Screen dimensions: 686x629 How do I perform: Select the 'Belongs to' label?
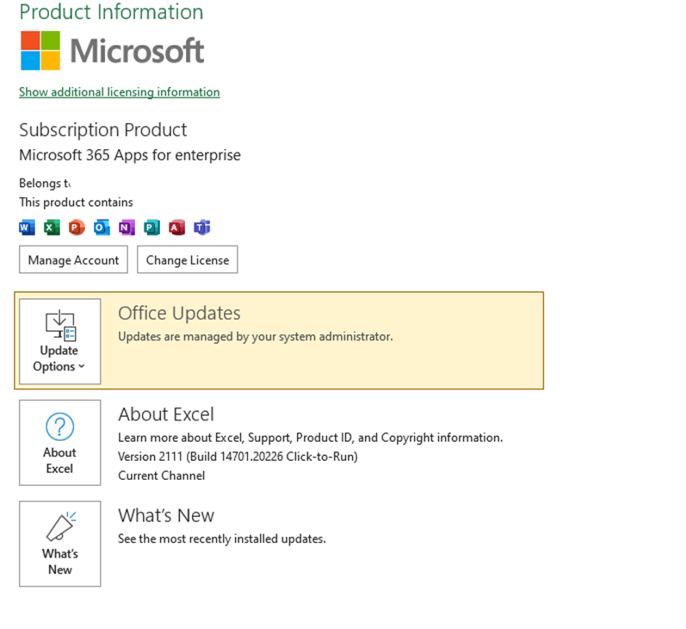tap(45, 183)
